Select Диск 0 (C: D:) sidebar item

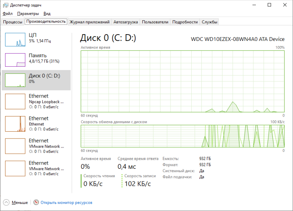tap(36, 78)
